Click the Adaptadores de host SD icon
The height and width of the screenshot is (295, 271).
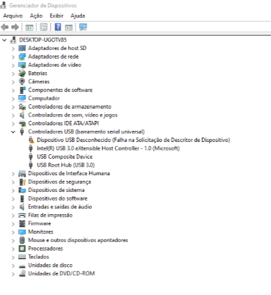coord(22,48)
